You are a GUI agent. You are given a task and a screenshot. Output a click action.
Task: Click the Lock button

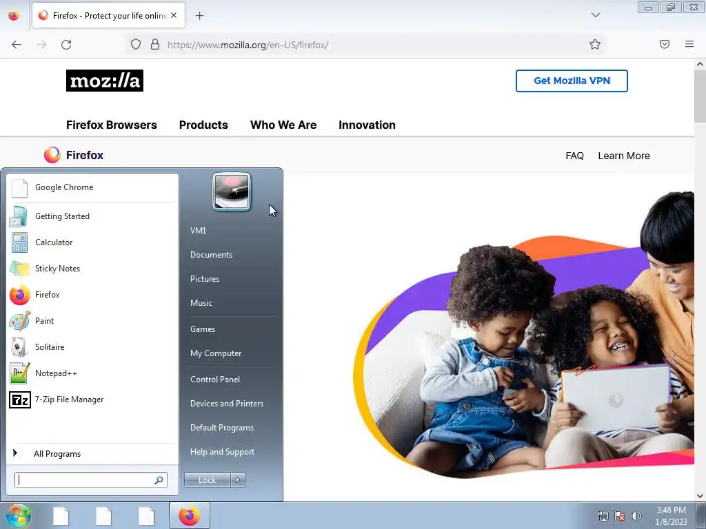click(207, 480)
